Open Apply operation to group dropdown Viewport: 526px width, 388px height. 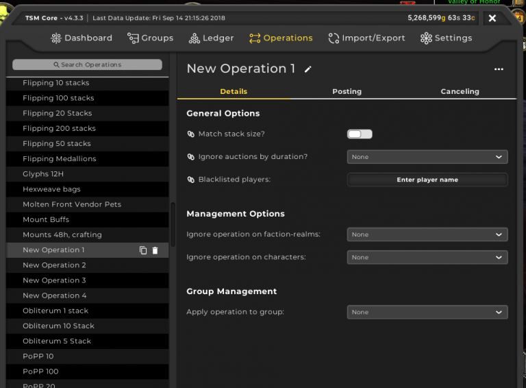pyautogui.click(x=427, y=312)
